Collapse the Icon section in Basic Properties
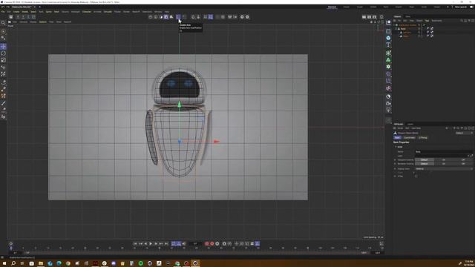 pos(396,147)
